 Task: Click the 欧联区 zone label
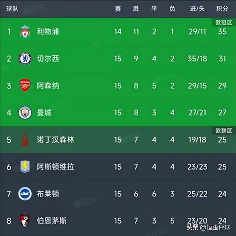click(x=224, y=131)
